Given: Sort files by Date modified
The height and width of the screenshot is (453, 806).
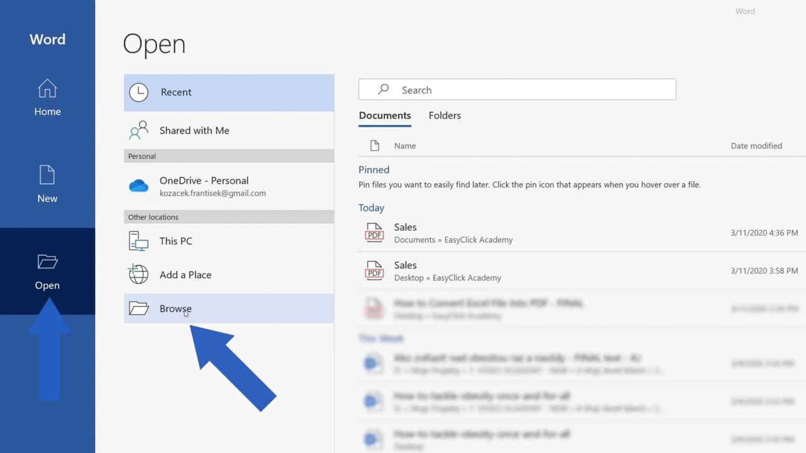Looking at the screenshot, I should pos(756,146).
